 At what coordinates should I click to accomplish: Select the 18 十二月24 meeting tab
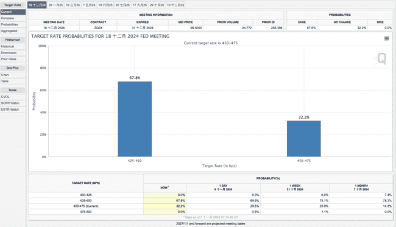pyautogui.click(x=37, y=5)
